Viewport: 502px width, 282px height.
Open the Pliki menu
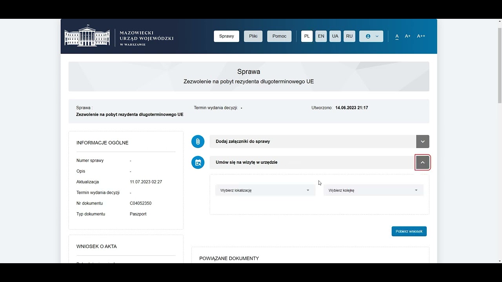point(253,36)
